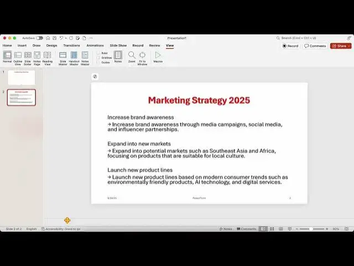The image size is (354, 266).
Task: Click the 92% zoom level
Action: point(336,229)
